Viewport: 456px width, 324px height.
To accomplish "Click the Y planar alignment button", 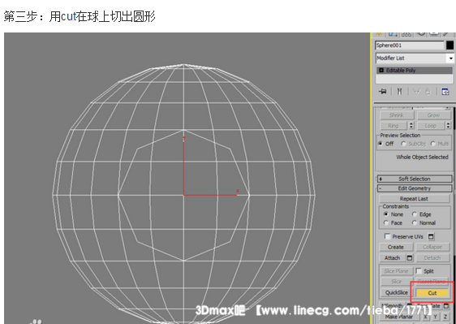I will pyautogui.click(x=435, y=317).
